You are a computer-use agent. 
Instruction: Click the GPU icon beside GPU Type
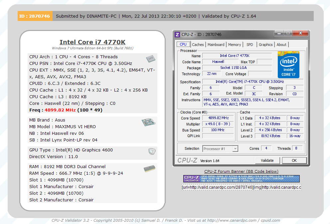(152, 151)
